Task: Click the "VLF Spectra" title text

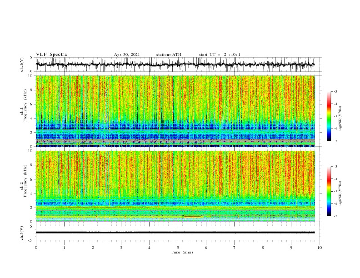Action: click(51, 55)
